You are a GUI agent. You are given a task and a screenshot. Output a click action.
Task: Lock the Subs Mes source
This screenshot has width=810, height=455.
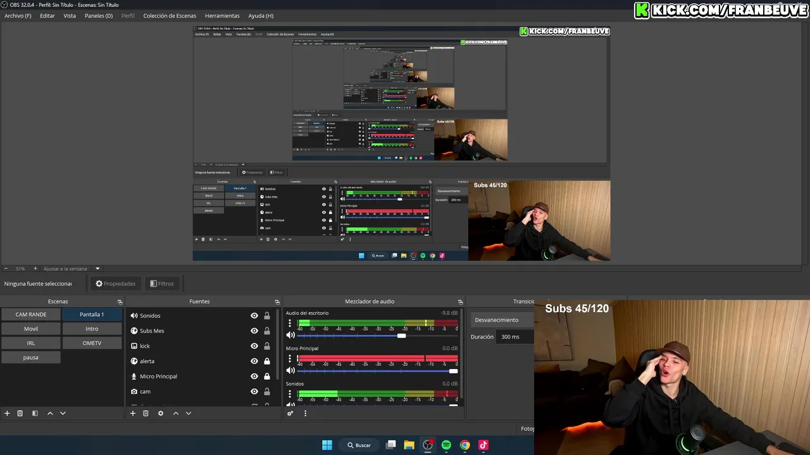point(267,331)
